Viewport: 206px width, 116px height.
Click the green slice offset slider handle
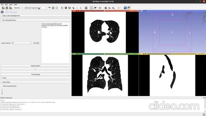(x=104, y=54)
